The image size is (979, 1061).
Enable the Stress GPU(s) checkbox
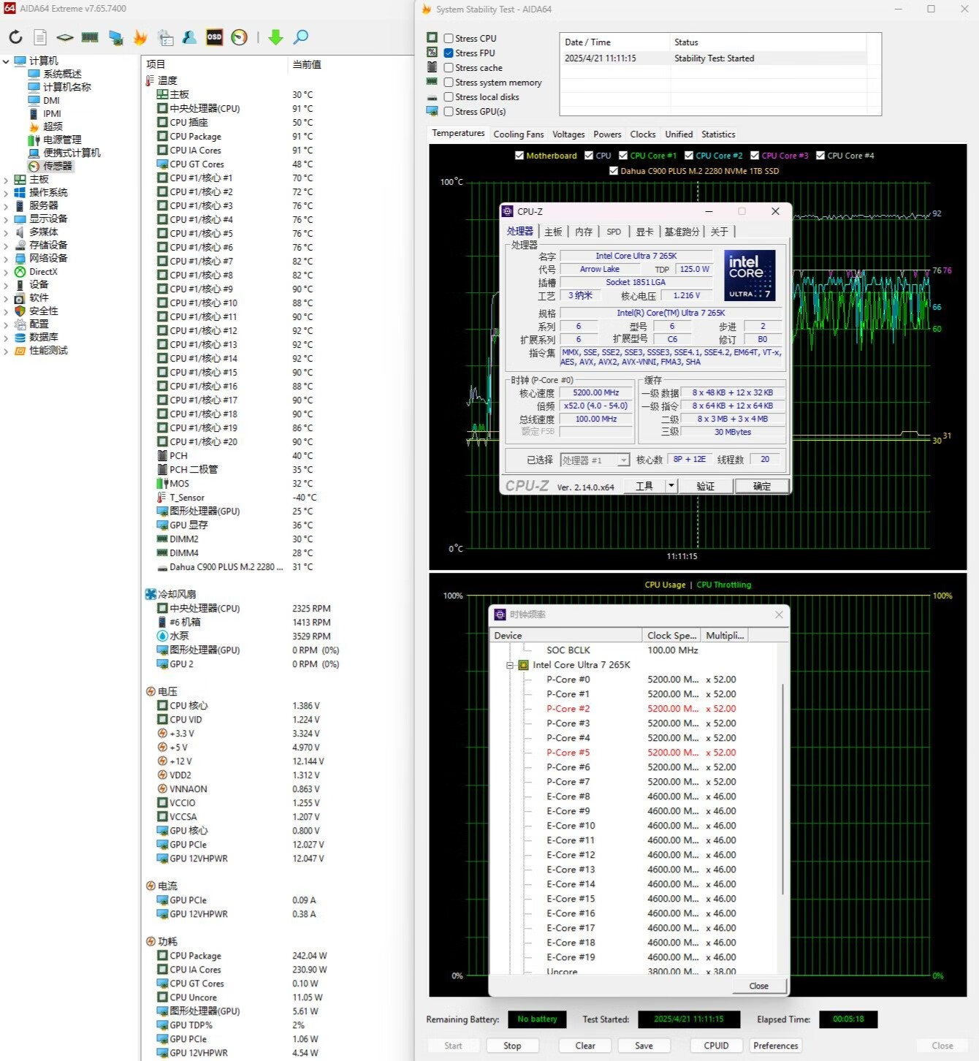[449, 112]
